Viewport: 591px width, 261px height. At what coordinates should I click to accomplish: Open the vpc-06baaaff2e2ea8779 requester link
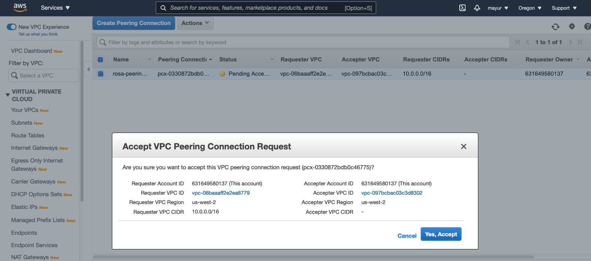(x=220, y=193)
